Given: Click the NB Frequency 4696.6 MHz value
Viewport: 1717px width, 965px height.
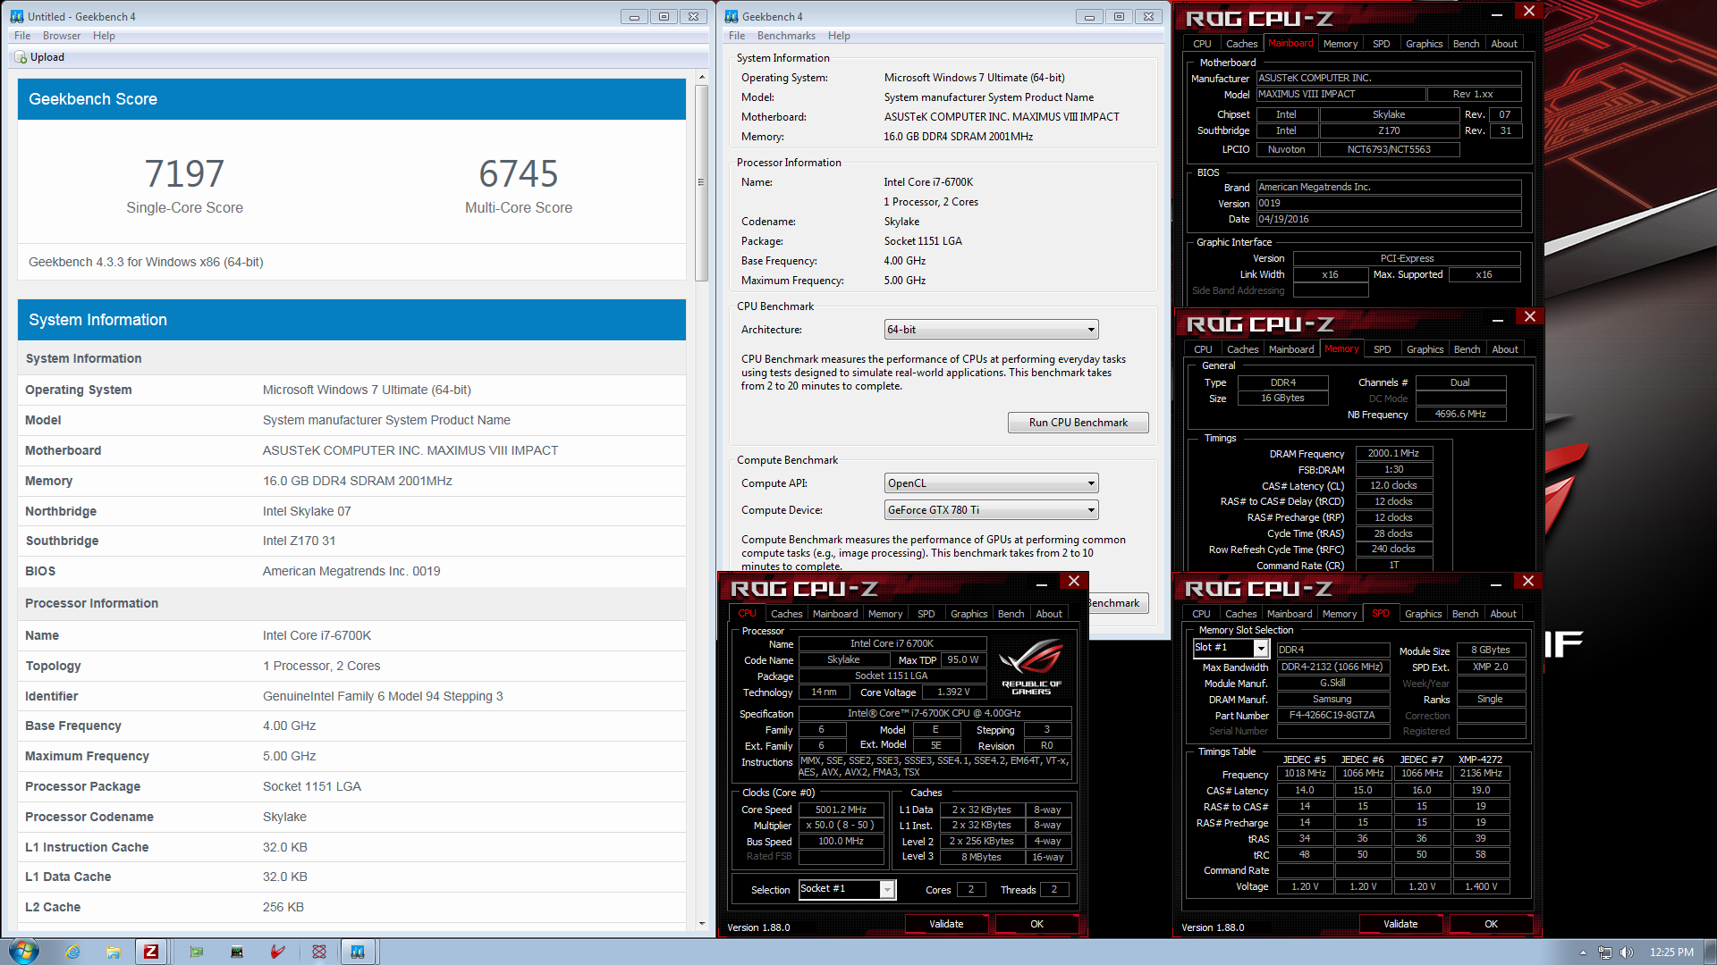Looking at the screenshot, I should click(1460, 415).
